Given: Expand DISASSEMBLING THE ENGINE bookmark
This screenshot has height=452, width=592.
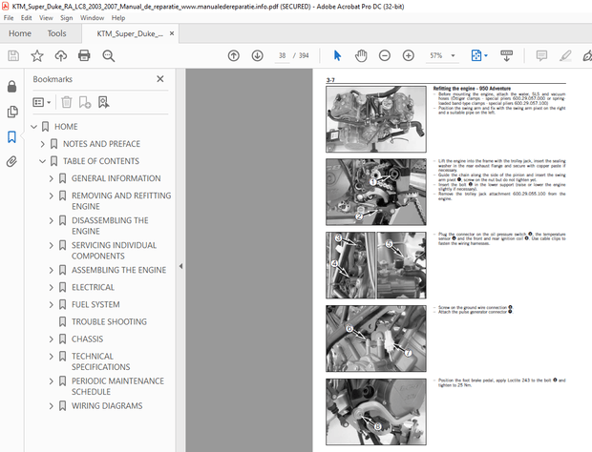Looking at the screenshot, I should pyautogui.click(x=52, y=220).
